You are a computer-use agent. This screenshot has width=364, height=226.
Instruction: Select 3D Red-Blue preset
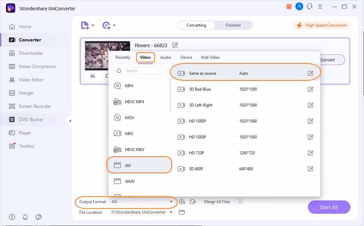246,89
